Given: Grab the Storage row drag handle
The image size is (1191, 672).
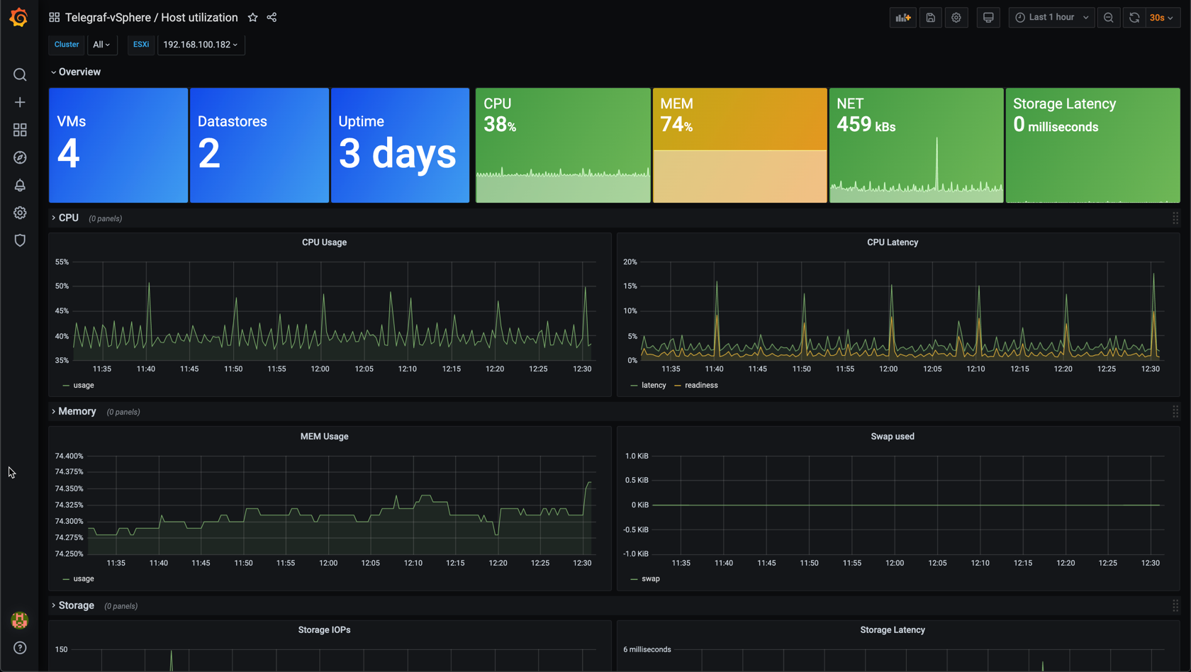Looking at the screenshot, I should point(1175,605).
